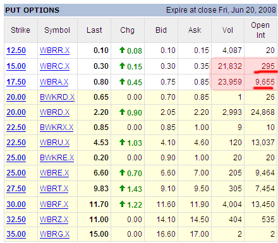This screenshot has height=243, width=278.
Task: Select the last price 9.83
Action: [x=101, y=189]
